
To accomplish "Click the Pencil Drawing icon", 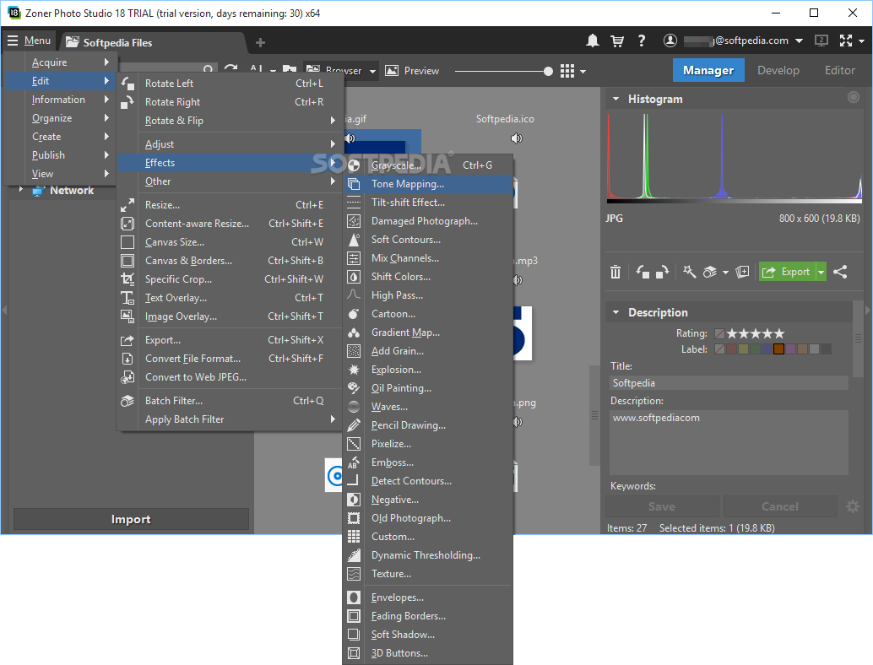I will coord(354,425).
